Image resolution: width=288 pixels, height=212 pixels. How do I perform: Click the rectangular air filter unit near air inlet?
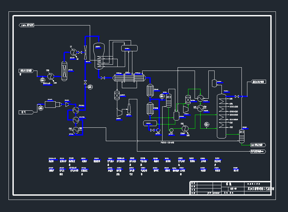pos(51,105)
